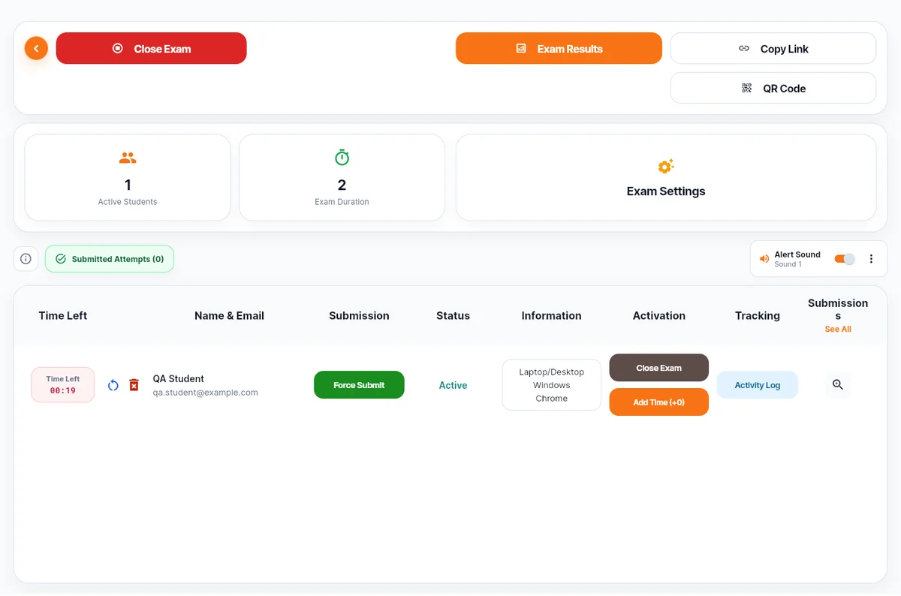The width and height of the screenshot is (901, 596).
Task: Click the Laptop/Desktop Windows Chrome info box
Action: point(551,385)
